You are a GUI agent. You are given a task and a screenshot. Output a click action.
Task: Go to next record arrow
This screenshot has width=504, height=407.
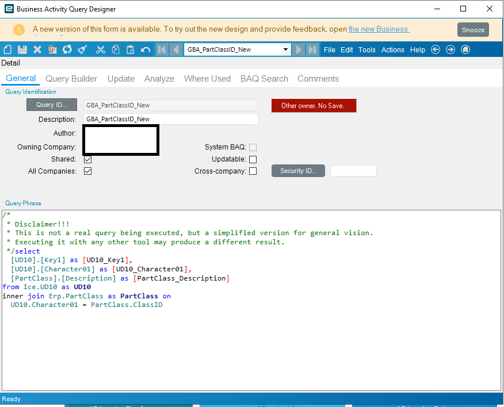298,49
